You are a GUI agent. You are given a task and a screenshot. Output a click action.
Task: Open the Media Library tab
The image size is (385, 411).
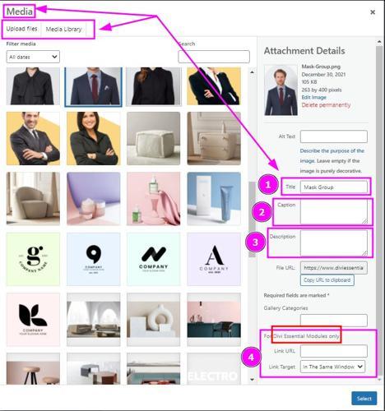pos(63,29)
